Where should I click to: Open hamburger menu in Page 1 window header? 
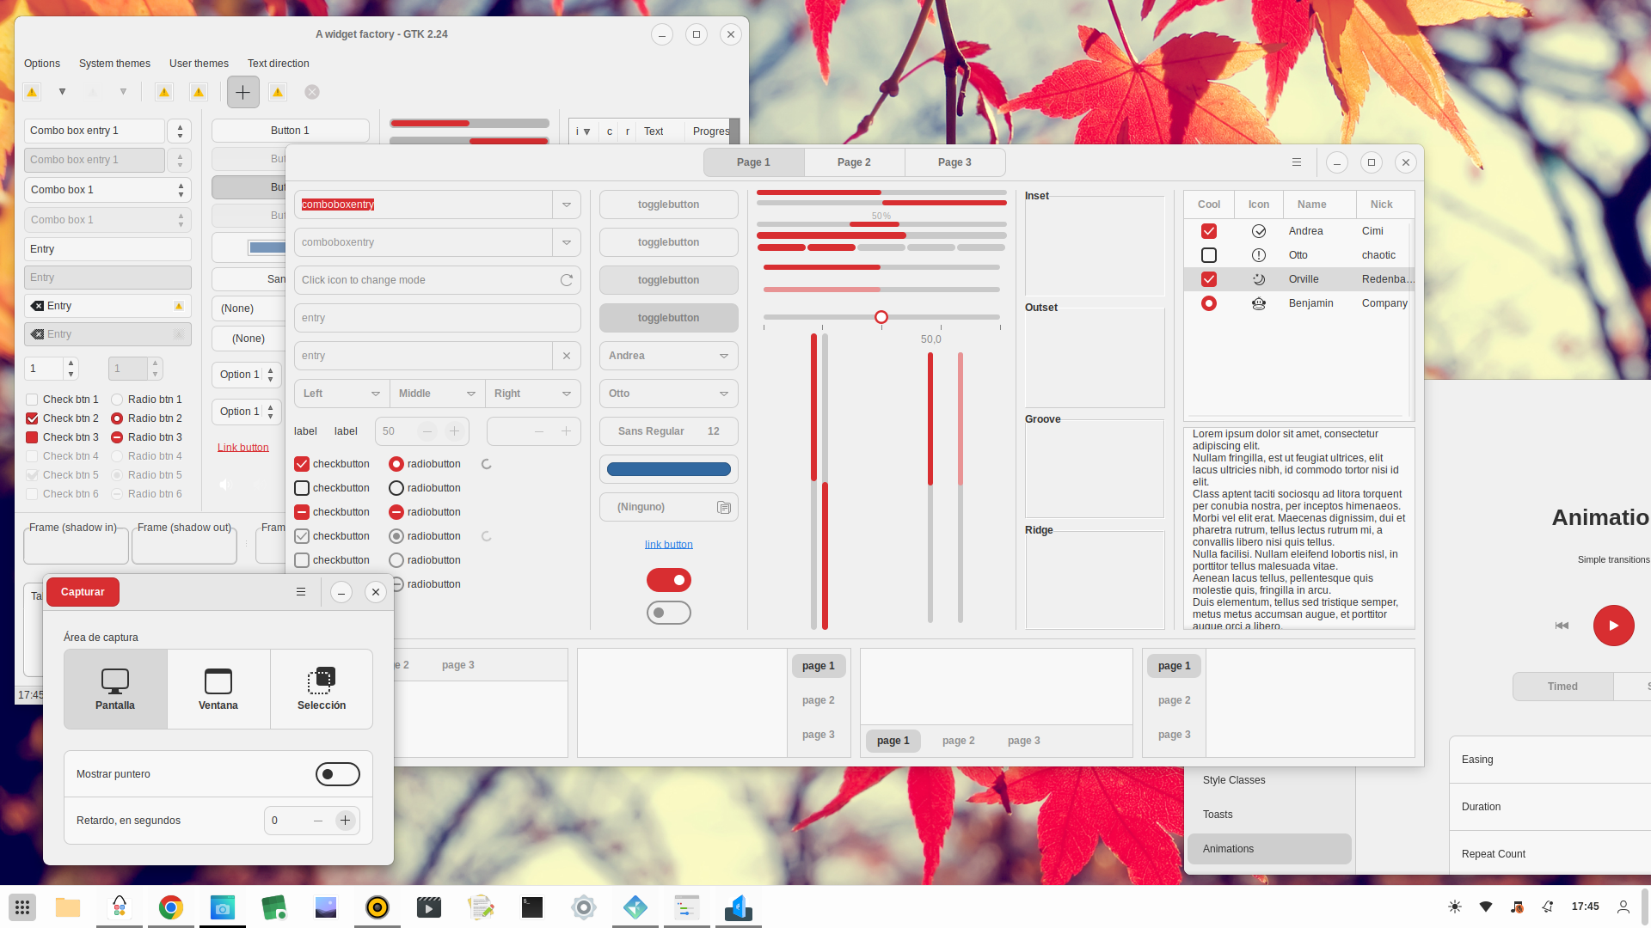pos(1297,162)
